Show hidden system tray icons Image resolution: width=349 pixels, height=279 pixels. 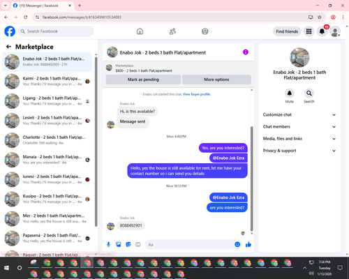pos(304,268)
